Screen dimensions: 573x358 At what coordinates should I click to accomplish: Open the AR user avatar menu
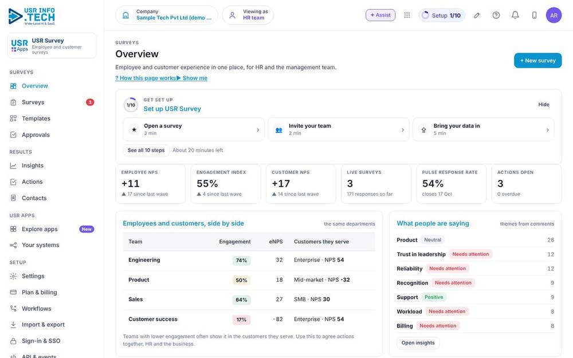pos(554,15)
